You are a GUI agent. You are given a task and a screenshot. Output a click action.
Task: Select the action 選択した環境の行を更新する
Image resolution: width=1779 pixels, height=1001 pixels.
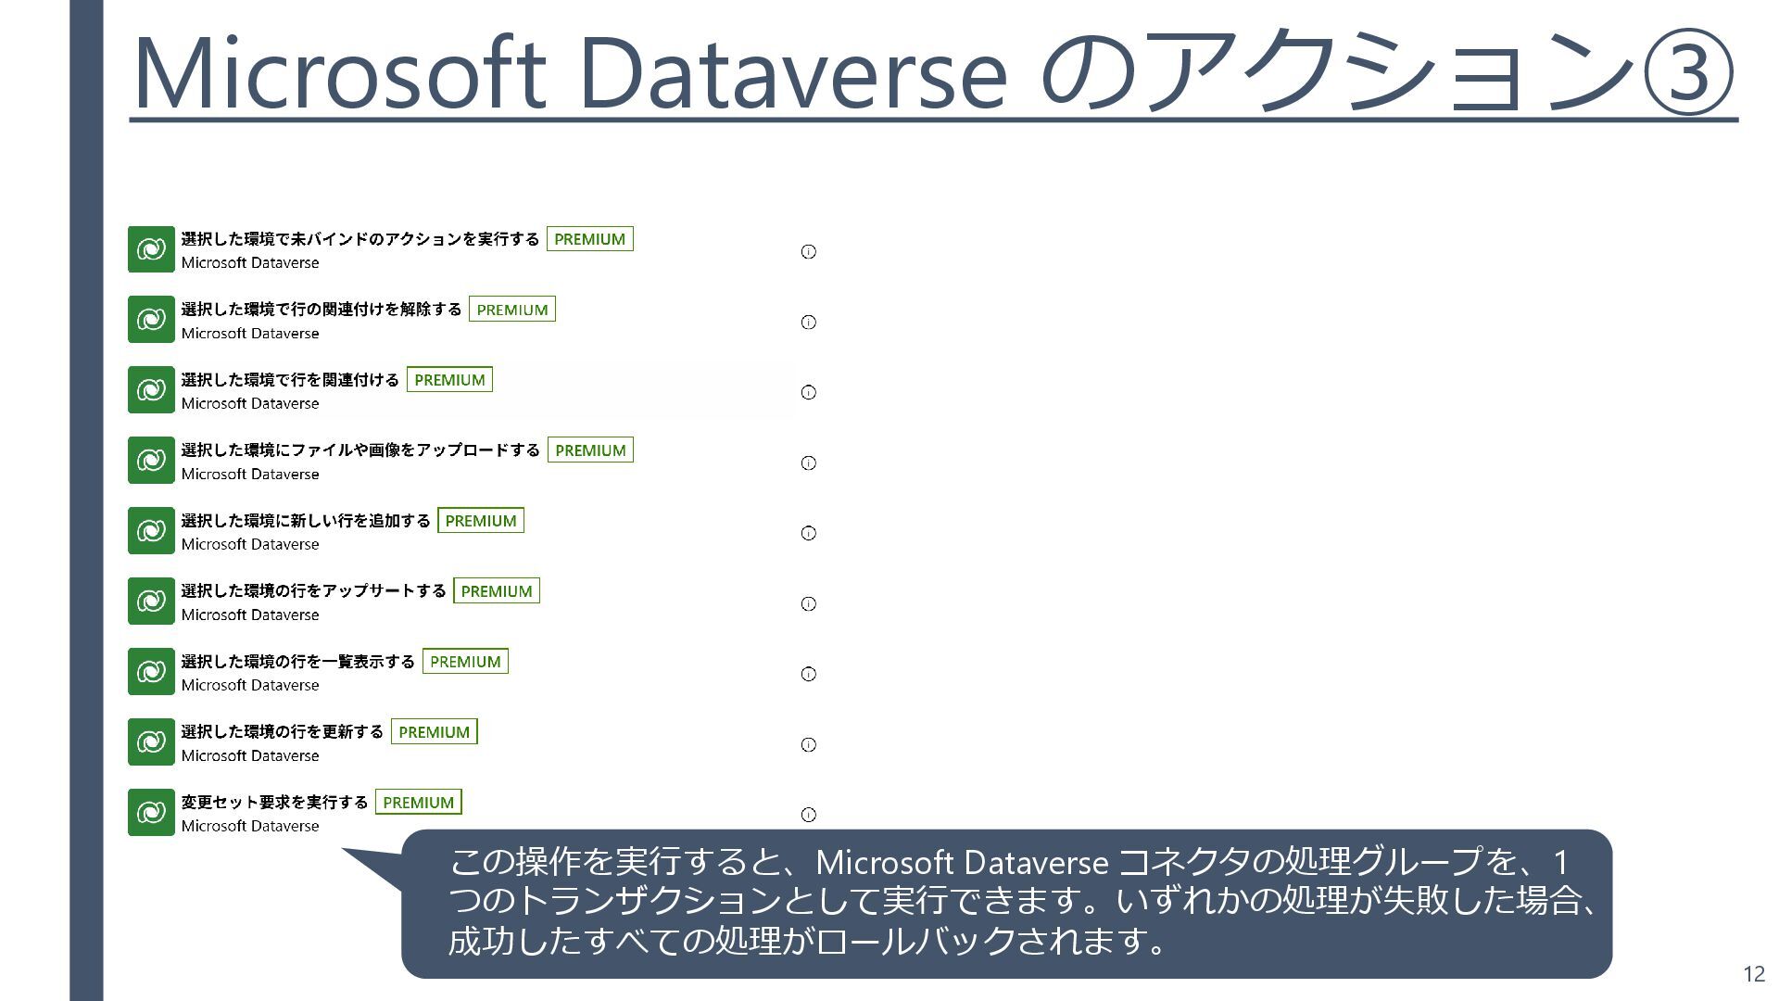tap(282, 732)
